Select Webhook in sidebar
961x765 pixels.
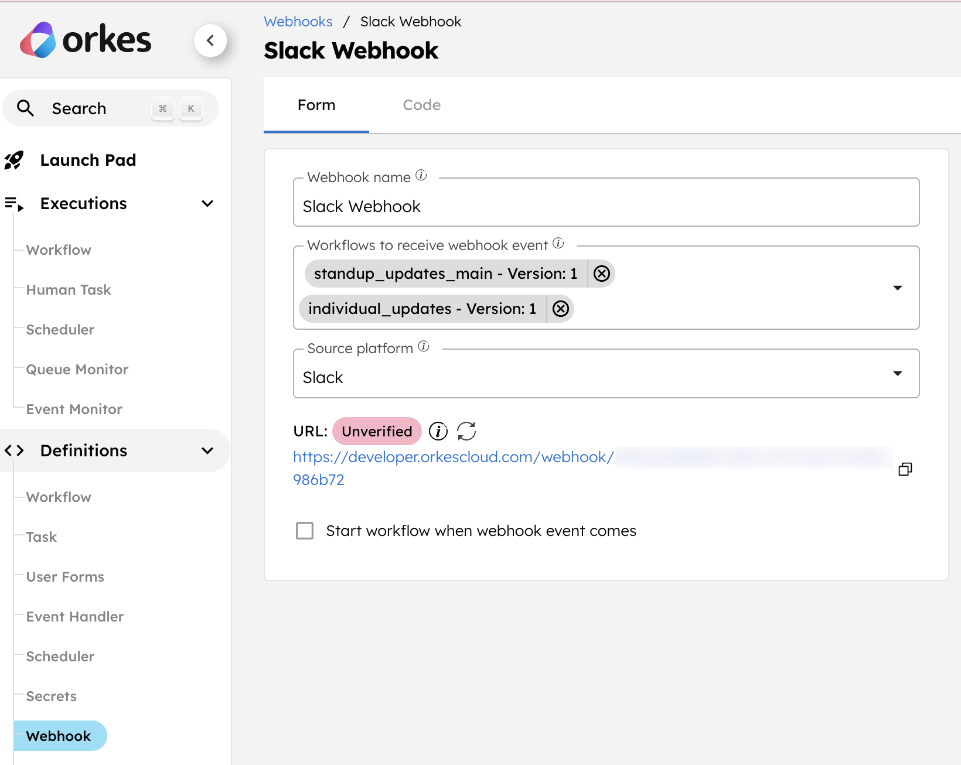[x=60, y=736]
